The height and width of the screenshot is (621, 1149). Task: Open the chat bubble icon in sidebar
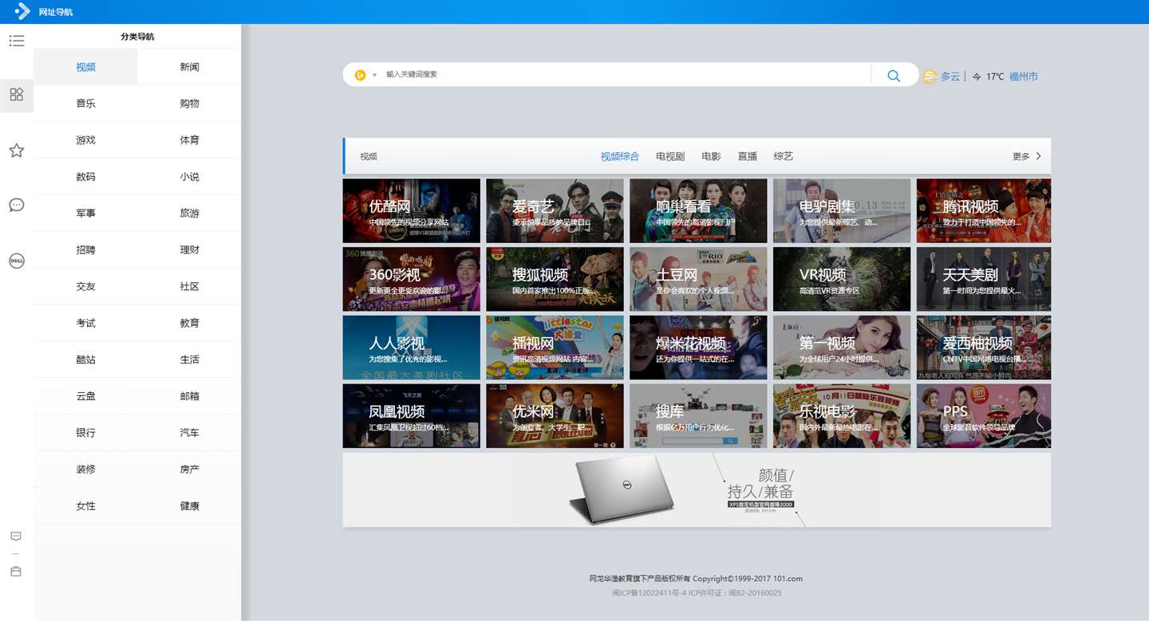17,205
